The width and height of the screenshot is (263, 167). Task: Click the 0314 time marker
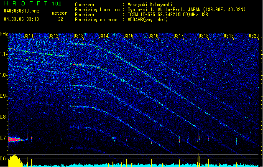point(103,36)
